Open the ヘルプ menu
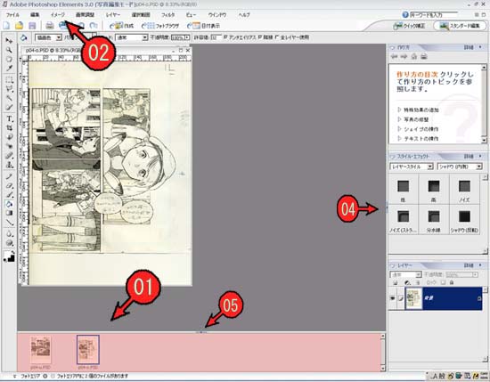This screenshot has width=490, height=382. click(244, 14)
